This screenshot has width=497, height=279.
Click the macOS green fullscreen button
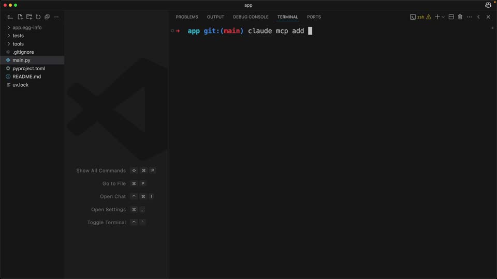click(16, 5)
